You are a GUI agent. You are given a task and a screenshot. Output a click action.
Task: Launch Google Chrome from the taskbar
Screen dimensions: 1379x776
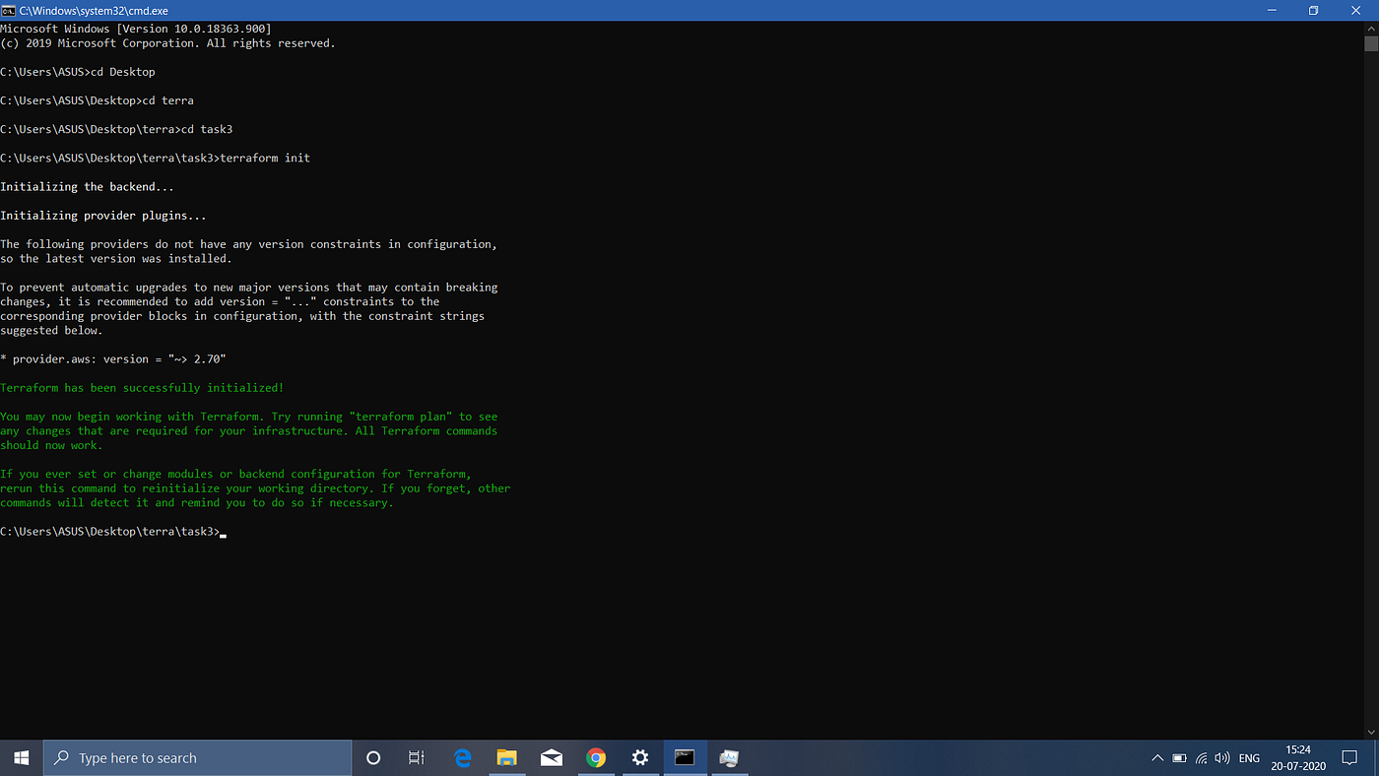coord(596,757)
